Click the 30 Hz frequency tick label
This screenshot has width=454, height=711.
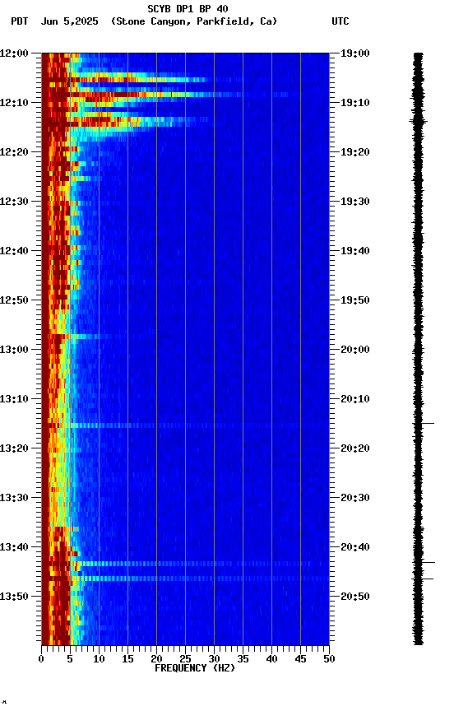coord(214,659)
